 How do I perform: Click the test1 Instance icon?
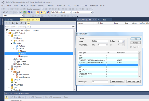17,77
